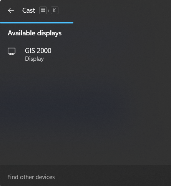Click the GIS 2000 device name text

[38, 51]
